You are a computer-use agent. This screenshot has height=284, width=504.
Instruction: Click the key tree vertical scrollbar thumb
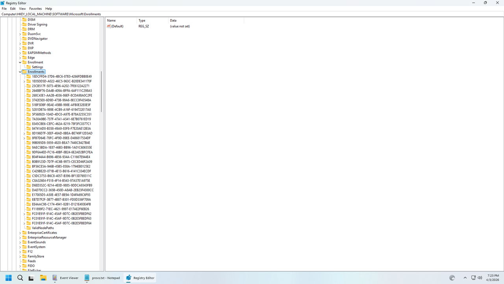click(102, 92)
